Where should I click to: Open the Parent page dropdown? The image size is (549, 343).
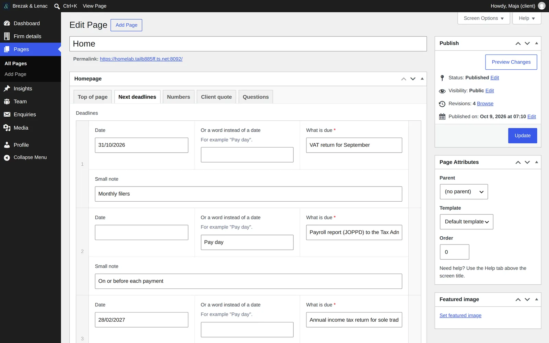tap(464, 192)
